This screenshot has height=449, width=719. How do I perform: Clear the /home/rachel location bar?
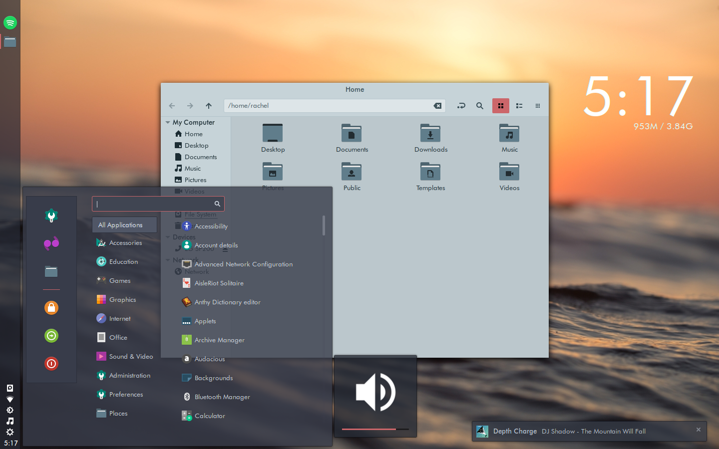pos(437,106)
